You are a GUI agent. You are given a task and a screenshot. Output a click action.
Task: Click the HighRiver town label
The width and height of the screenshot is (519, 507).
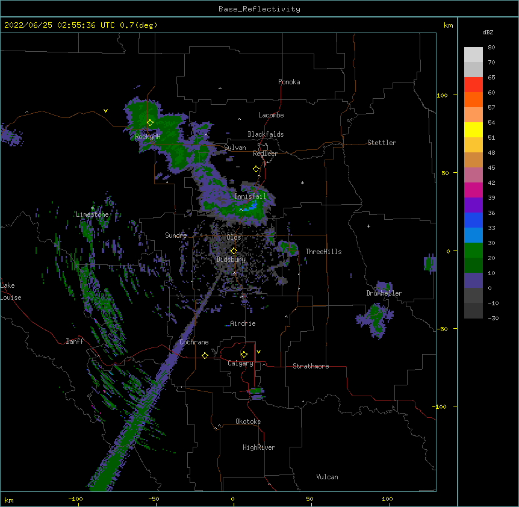click(x=259, y=447)
